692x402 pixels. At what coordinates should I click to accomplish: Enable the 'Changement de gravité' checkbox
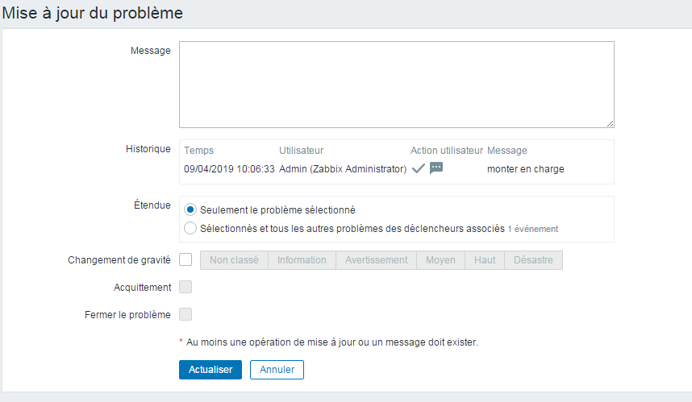(186, 260)
